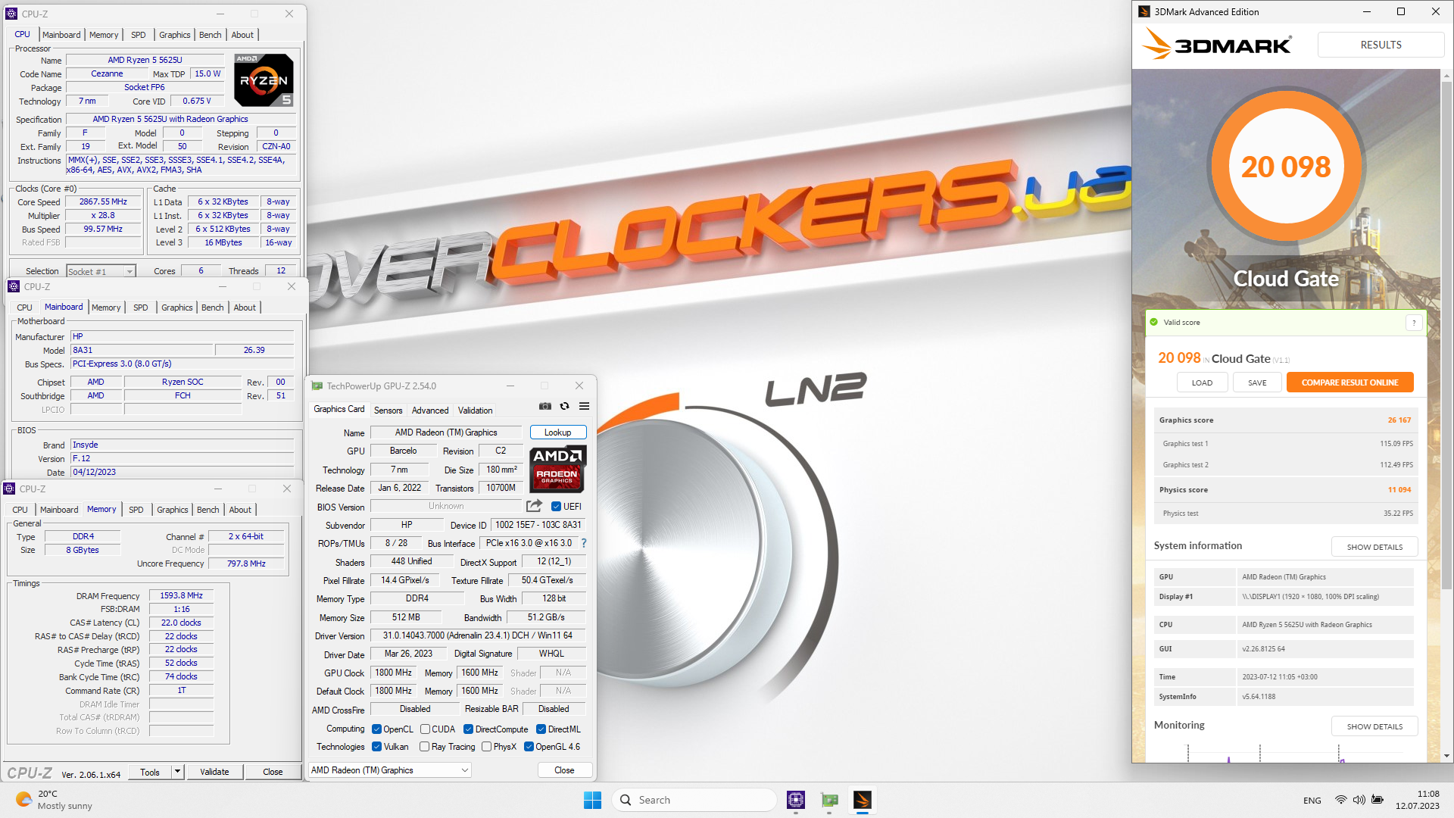This screenshot has height=818, width=1454.
Task: Toggle the CUDA checkbox
Action: (425, 729)
